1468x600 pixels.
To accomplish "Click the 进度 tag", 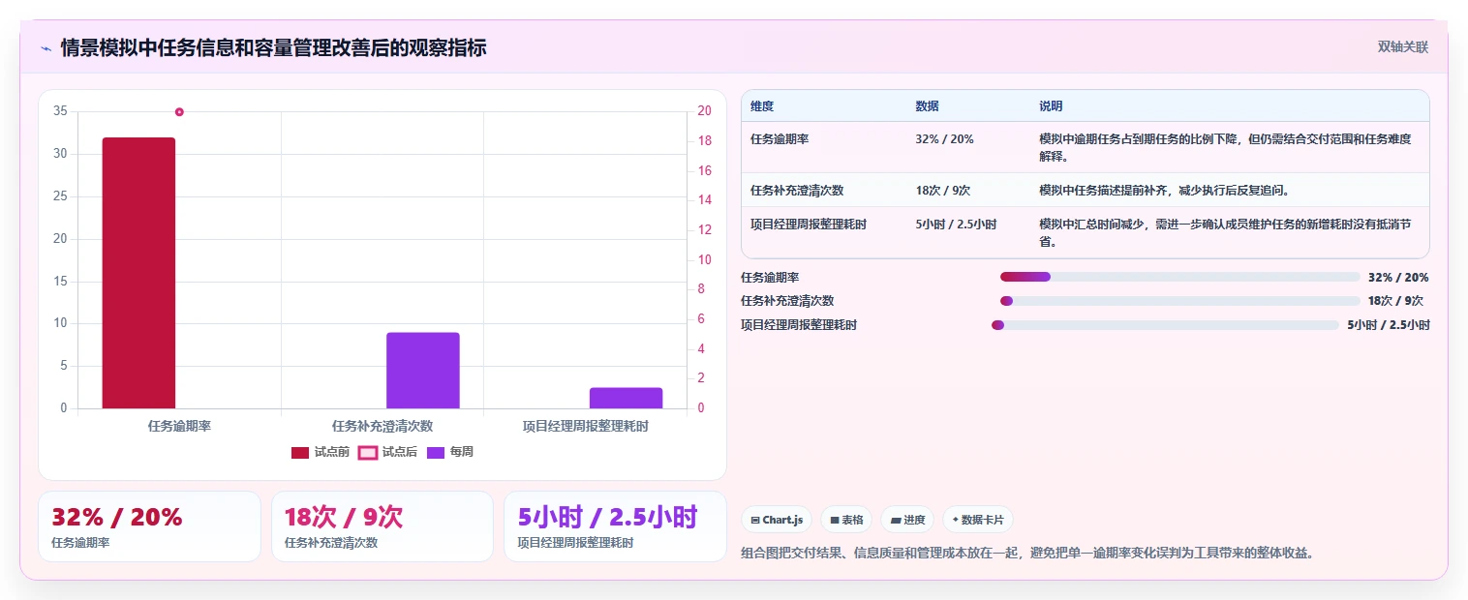I will [x=908, y=520].
